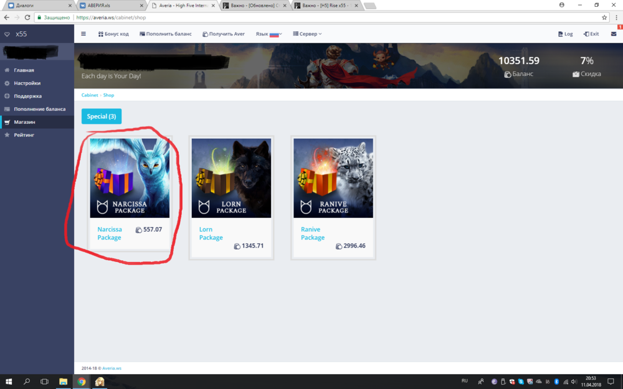Bookmark page with star icon
The width and height of the screenshot is (623, 389).
(604, 17)
